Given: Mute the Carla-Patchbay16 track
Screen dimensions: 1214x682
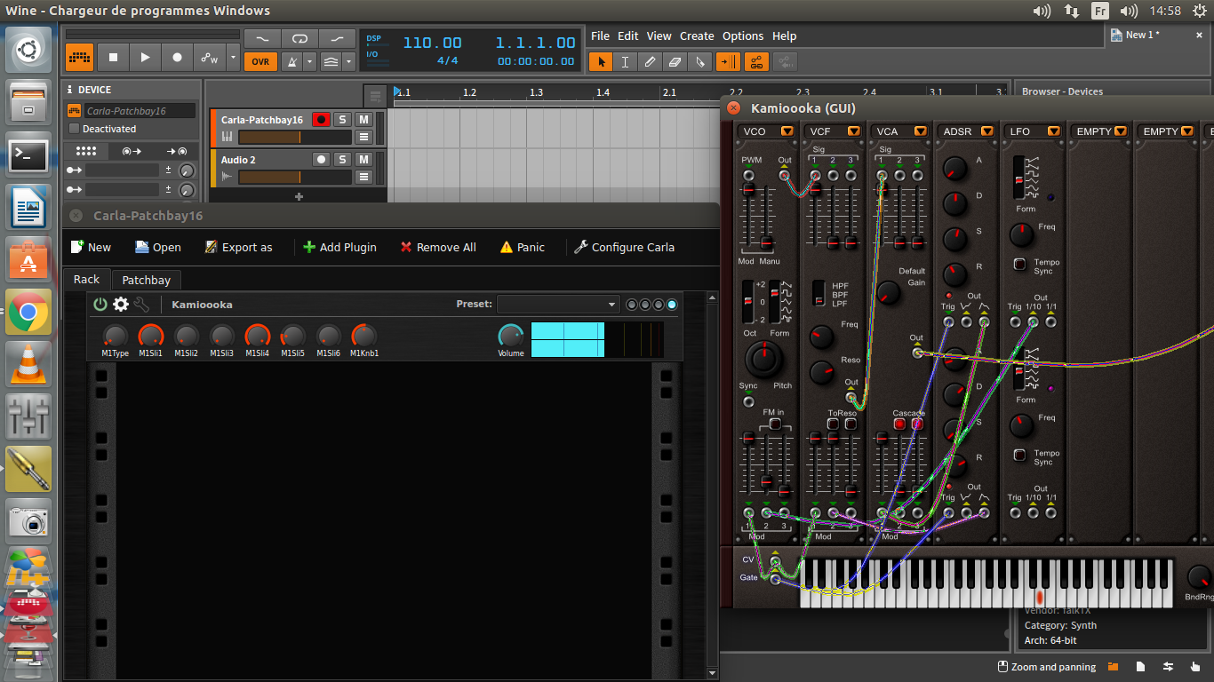Looking at the screenshot, I should 363,120.
